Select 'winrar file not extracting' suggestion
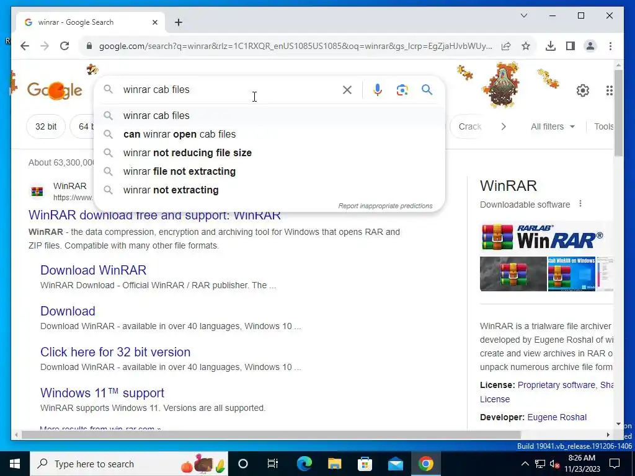 tap(269, 171)
